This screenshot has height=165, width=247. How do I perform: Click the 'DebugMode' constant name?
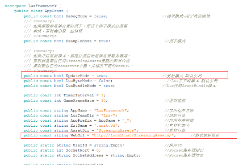(x=76, y=16)
